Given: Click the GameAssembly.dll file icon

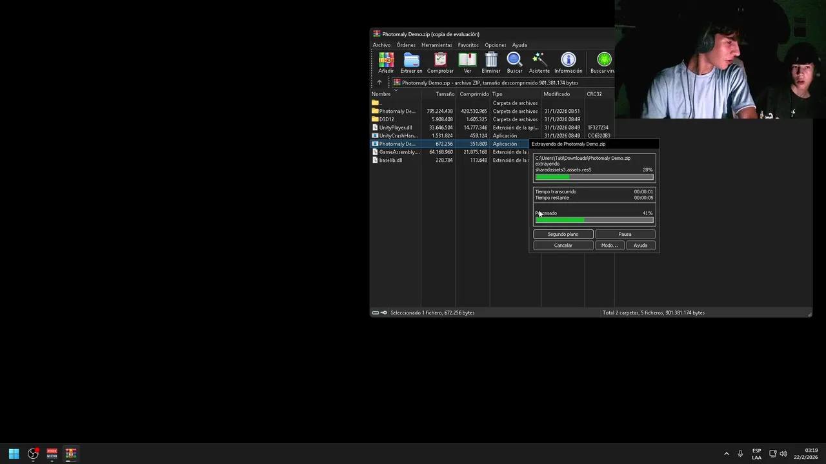Looking at the screenshot, I should [x=375, y=152].
